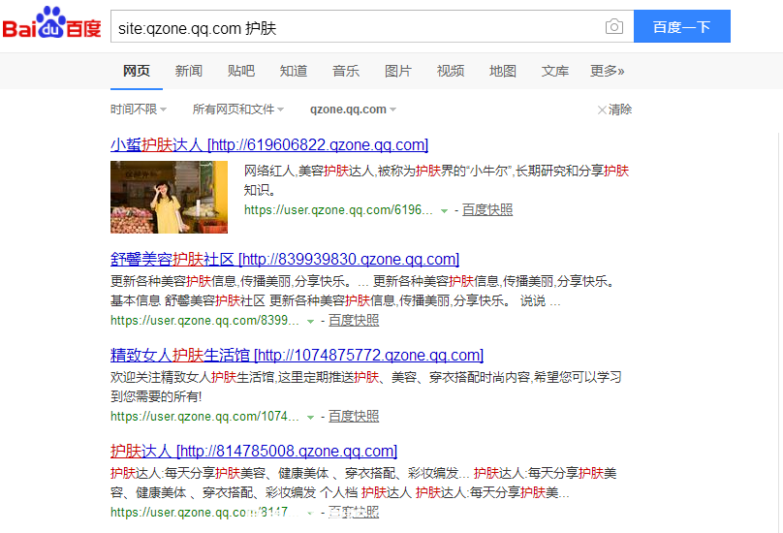This screenshot has width=783, height=533.
Task: Click the Baidu logo
Action: coord(52,23)
